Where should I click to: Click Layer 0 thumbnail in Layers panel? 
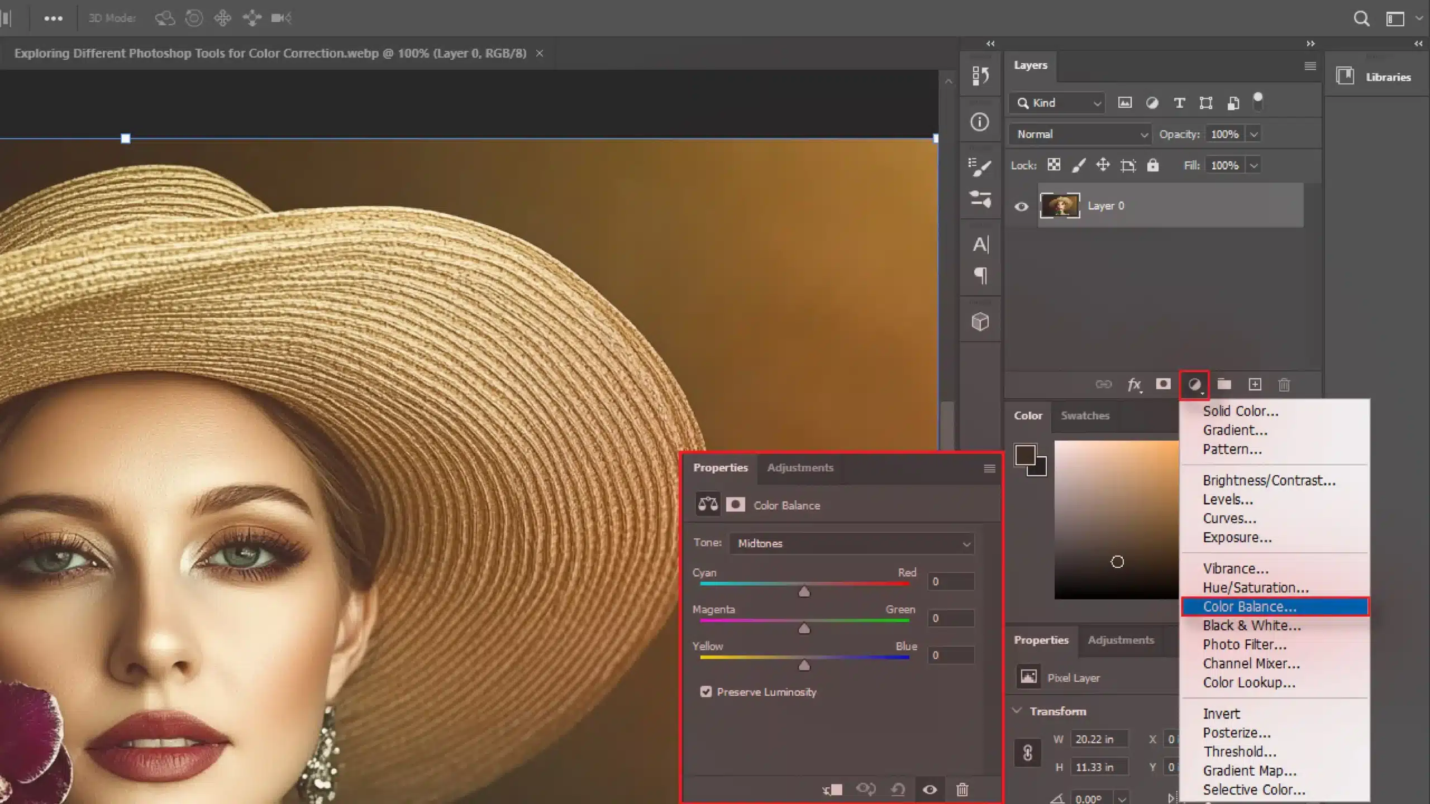click(1060, 206)
